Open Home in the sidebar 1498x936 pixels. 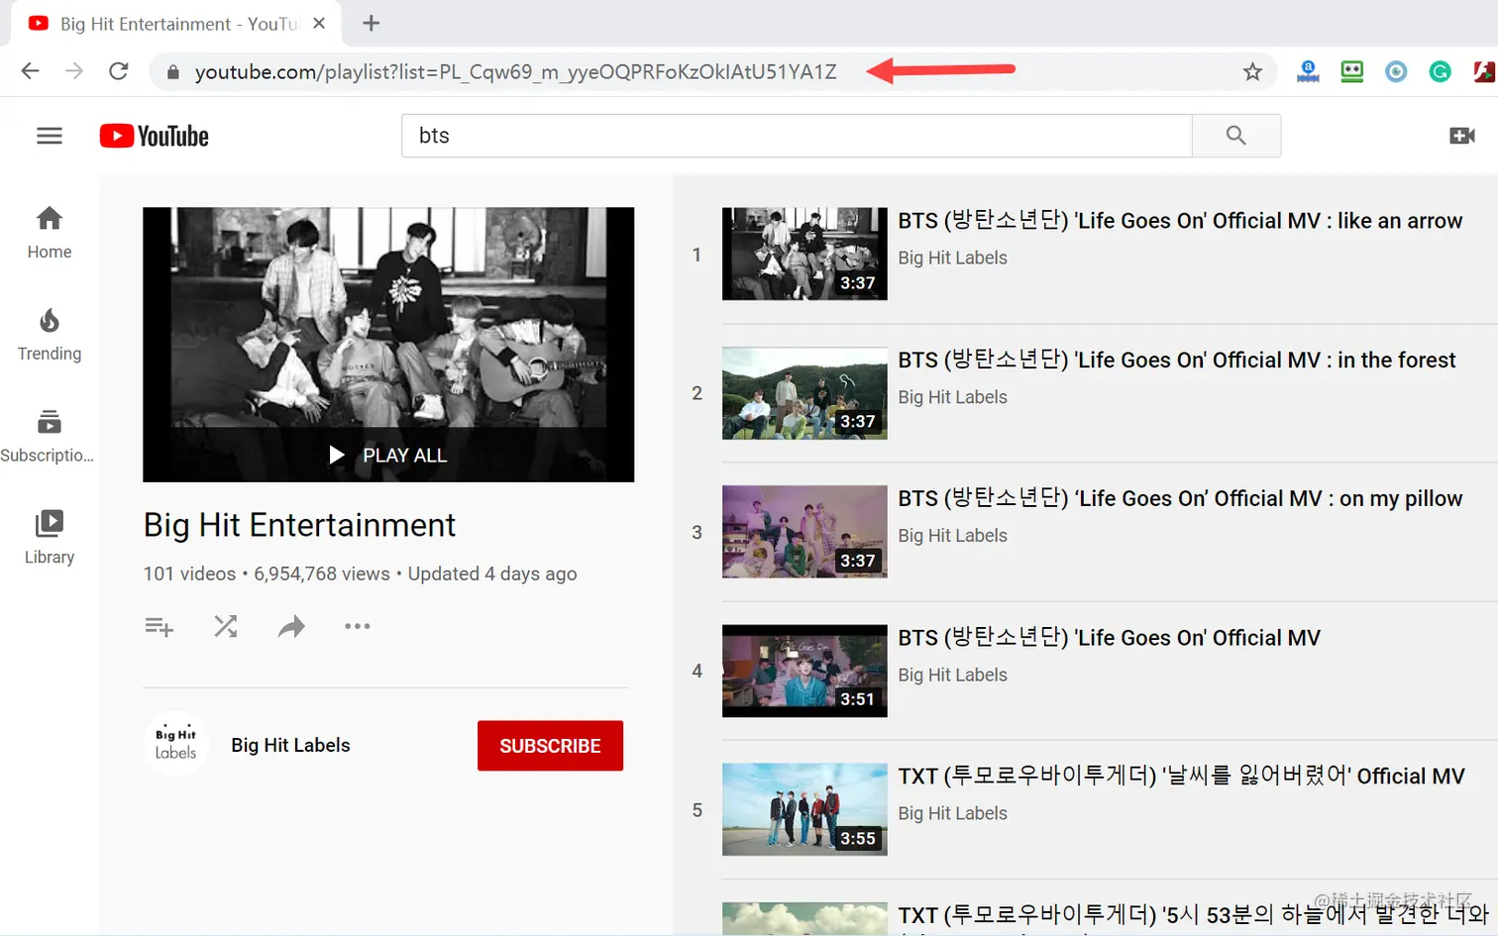click(50, 233)
